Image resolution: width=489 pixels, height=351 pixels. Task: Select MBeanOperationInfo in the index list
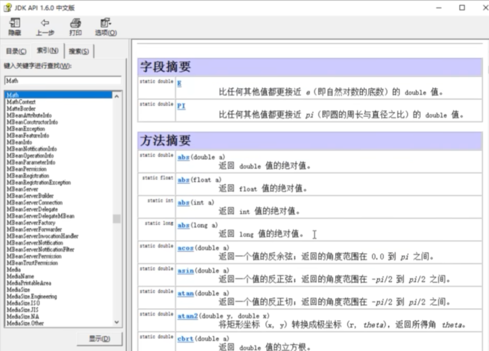tap(30, 155)
